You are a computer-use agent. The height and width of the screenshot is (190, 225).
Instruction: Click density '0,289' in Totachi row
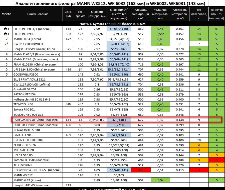pos(180,160)
